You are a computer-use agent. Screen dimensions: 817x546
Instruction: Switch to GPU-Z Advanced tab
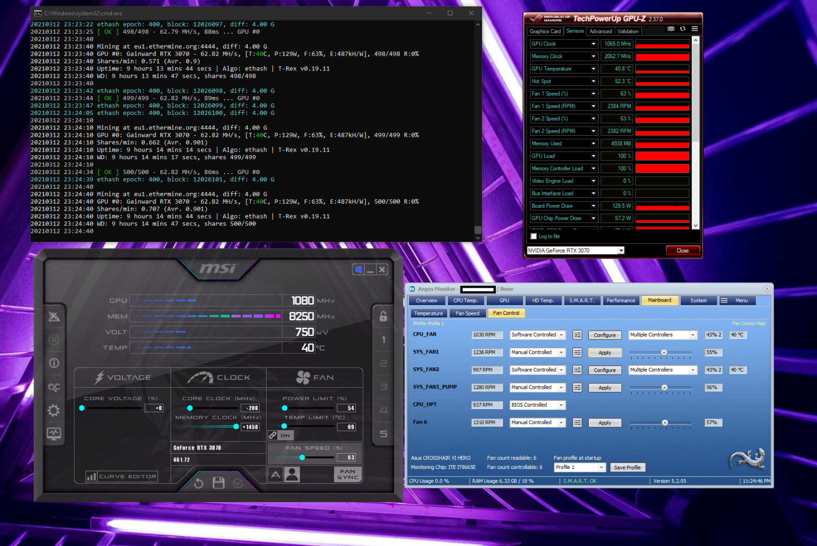click(x=600, y=32)
